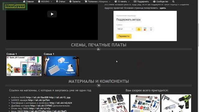Expand the 3D печать menu dropdown
Viewport: 199px width, 112px height.
(122, 2)
